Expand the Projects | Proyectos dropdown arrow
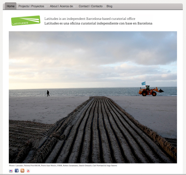186x175 pixels. pyautogui.click(x=46, y=7)
